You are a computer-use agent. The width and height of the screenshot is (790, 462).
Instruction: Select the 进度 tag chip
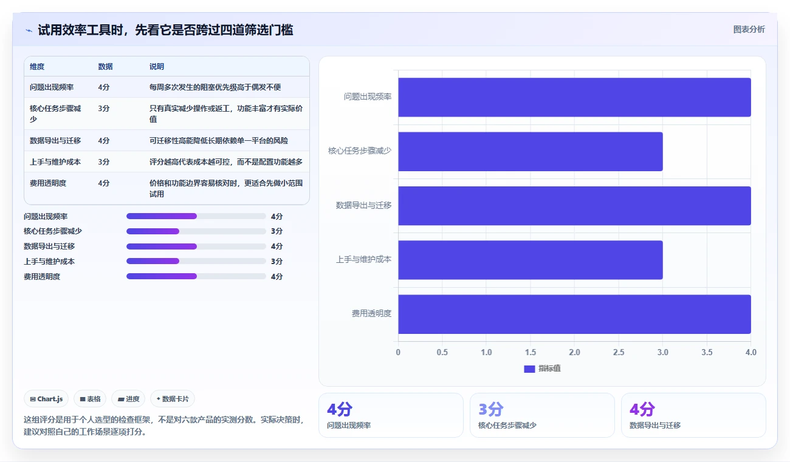[128, 399]
